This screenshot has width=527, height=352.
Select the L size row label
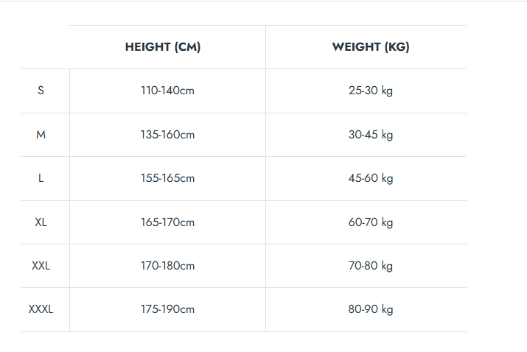(x=41, y=178)
